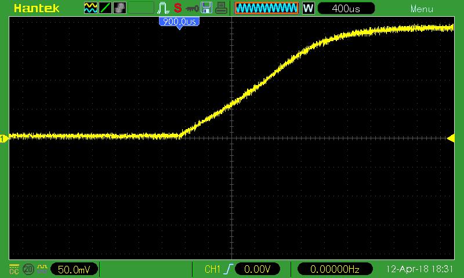
Task: Open the Menu button
Action: 422,9
